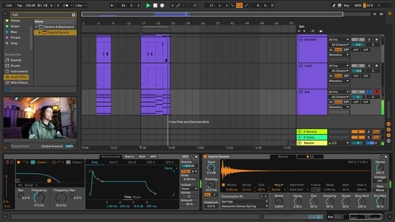Open Ratchet track All Ins input dropdown

coord(339,39)
